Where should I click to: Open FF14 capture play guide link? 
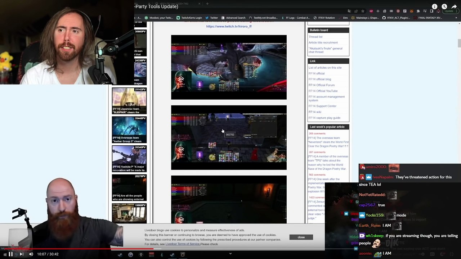pos(324,118)
